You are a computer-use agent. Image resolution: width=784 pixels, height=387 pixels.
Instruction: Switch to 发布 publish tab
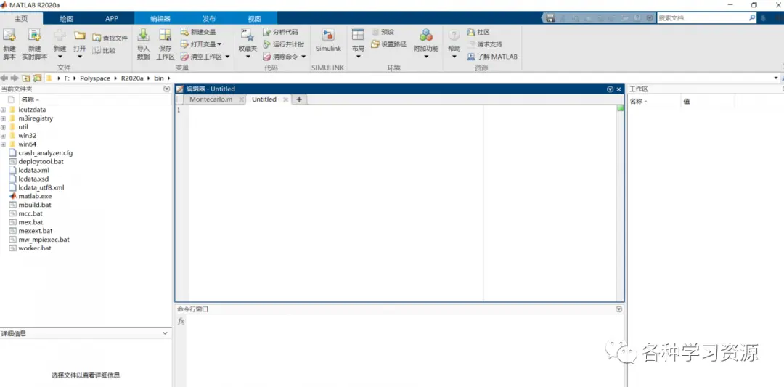[208, 18]
